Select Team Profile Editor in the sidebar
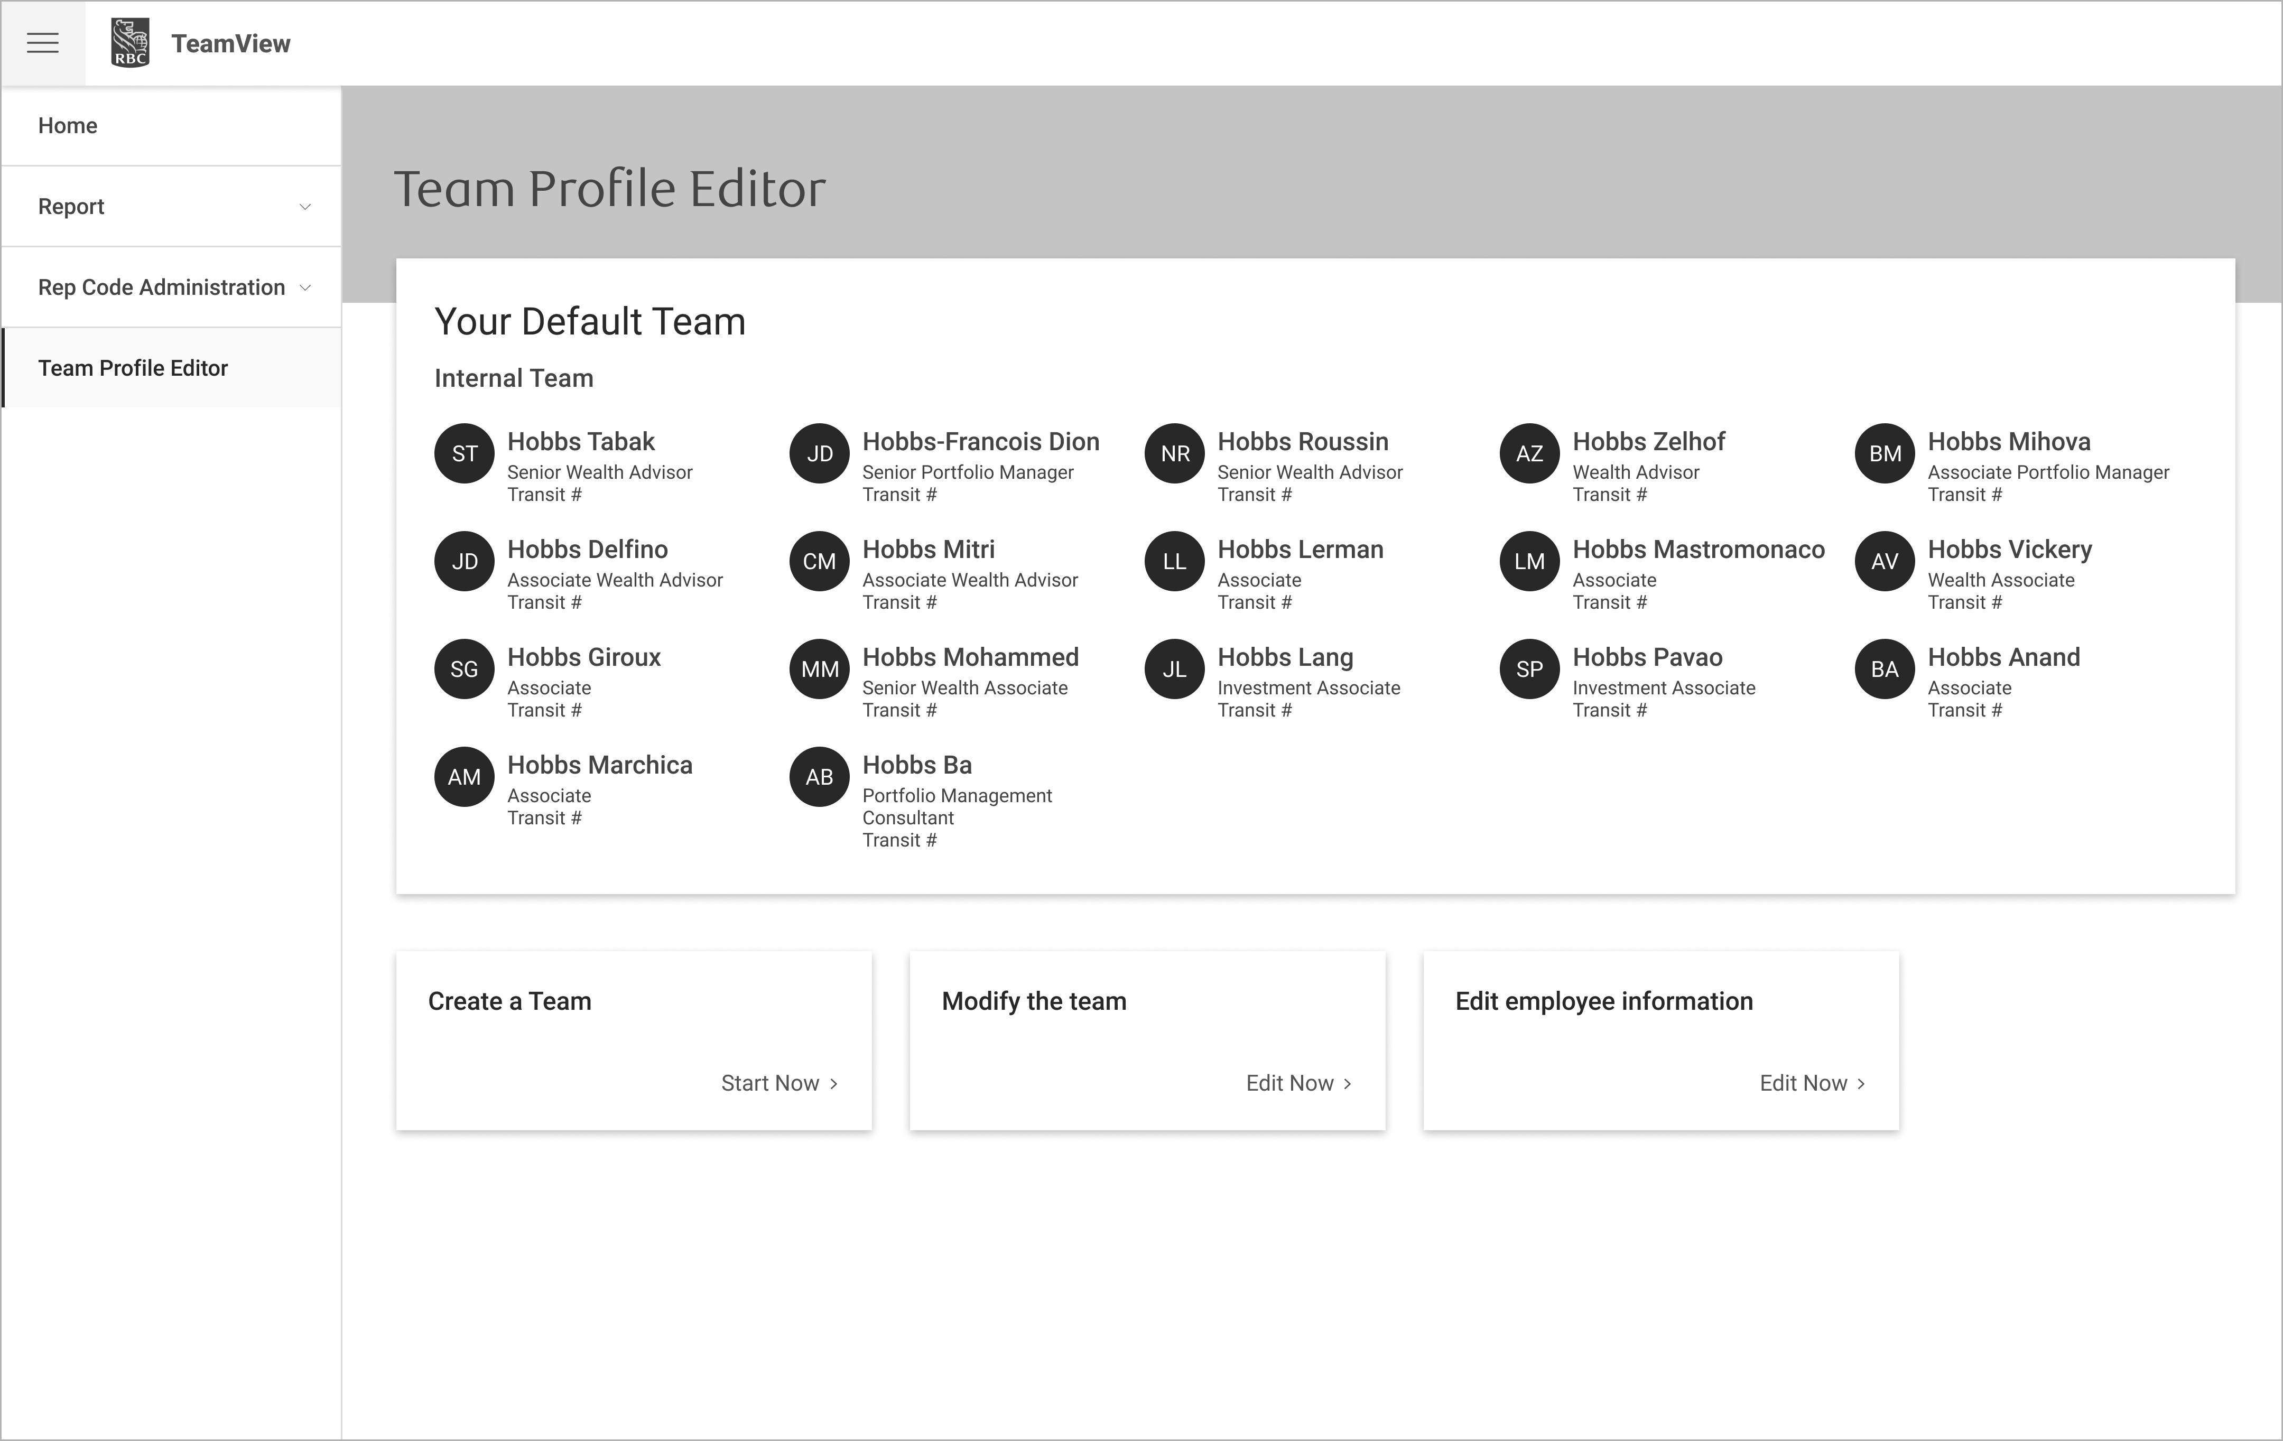Image resolution: width=2283 pixels, height=1441 pixels. click(133, 368)
